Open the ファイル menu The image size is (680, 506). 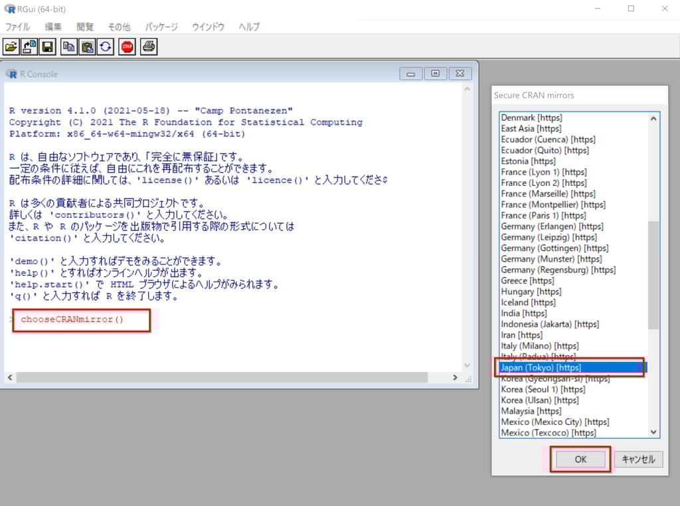(18, 27)
